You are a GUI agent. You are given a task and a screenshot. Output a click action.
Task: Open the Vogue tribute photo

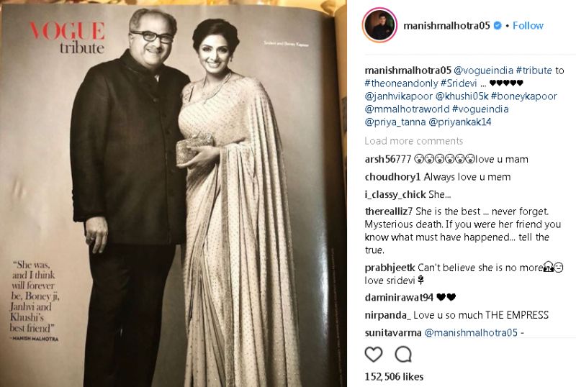174,193
